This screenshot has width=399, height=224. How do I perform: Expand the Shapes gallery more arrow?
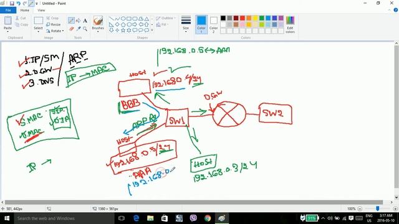(x=152, y=30)
